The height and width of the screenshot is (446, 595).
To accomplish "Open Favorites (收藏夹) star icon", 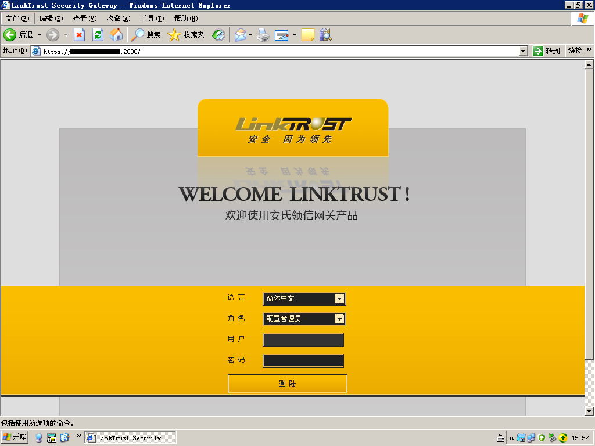I will 174,35.
